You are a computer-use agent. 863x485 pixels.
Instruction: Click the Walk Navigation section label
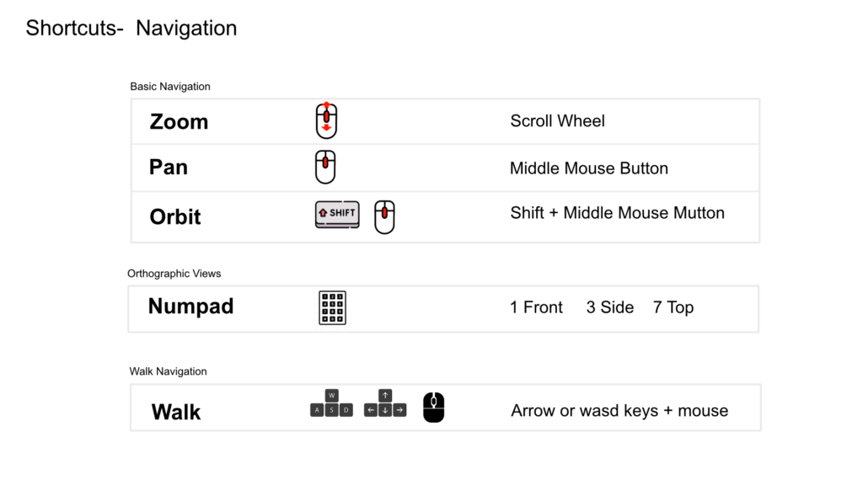pyautogui.click(x=168, y=371)
